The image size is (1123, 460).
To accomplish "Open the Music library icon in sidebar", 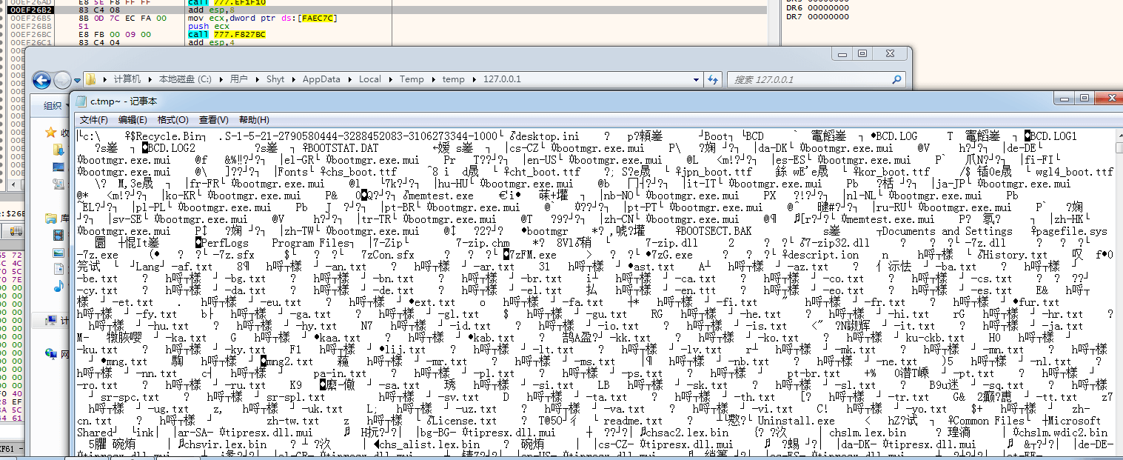I will coord(58,286).
